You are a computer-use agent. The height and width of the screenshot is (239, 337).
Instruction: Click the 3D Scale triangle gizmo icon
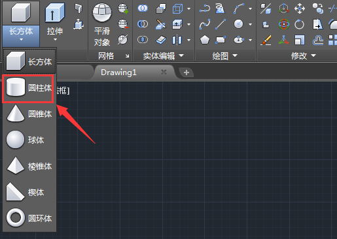(x=283, y=40)
